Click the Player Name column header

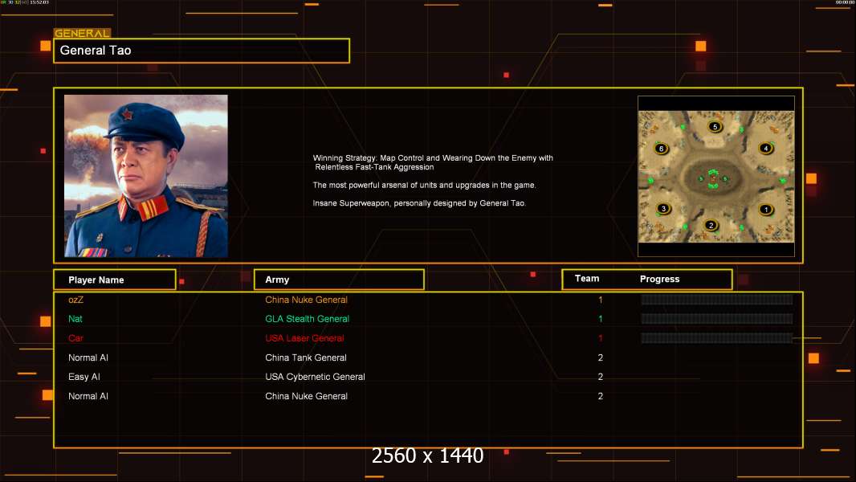point(115,280)
